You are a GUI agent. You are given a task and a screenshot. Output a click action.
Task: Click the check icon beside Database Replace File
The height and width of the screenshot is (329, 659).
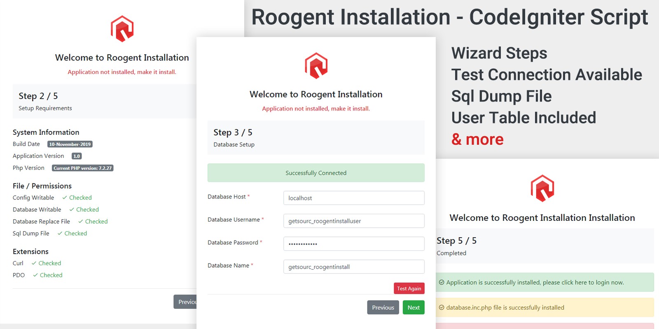81,222
